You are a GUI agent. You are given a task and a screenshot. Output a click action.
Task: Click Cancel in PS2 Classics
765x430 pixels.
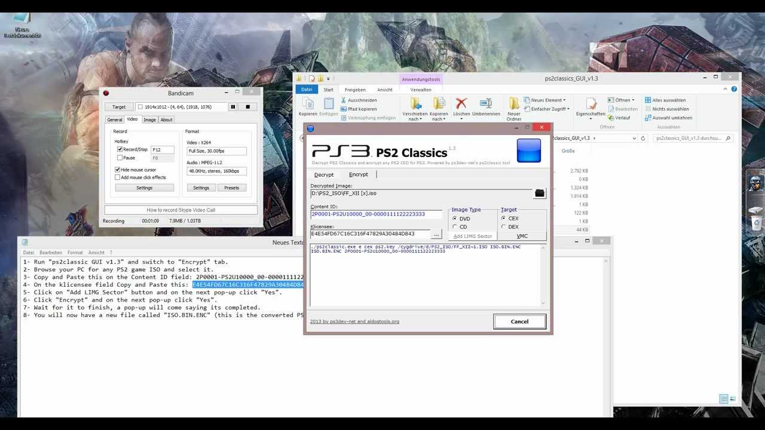pyautogui.click(x=519, y=321)
